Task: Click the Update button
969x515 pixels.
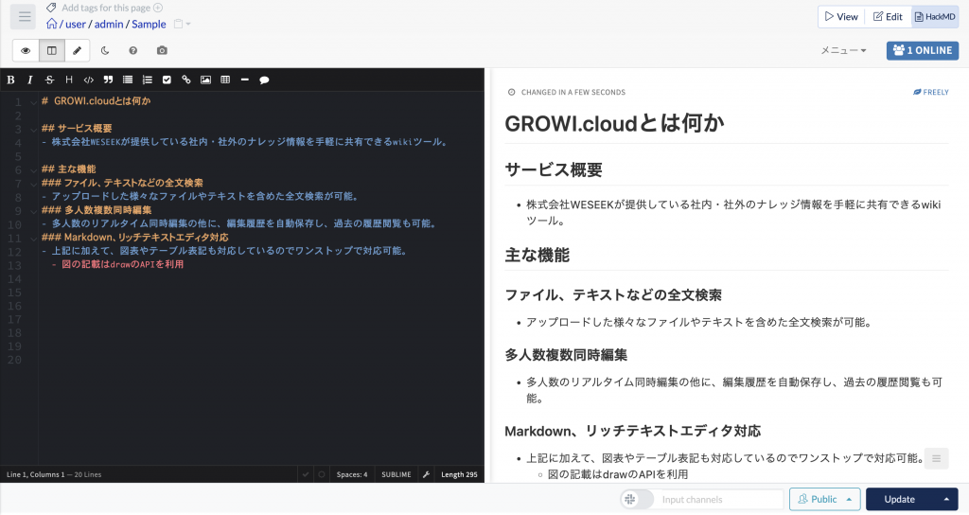Action: point(900,500)
